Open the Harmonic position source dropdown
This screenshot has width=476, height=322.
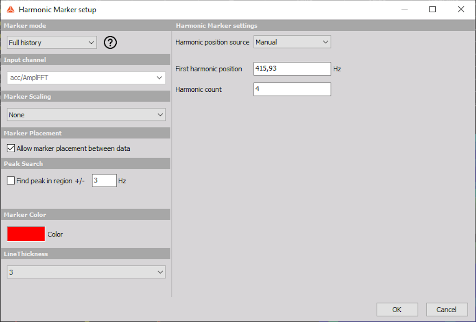coord(292,42)
